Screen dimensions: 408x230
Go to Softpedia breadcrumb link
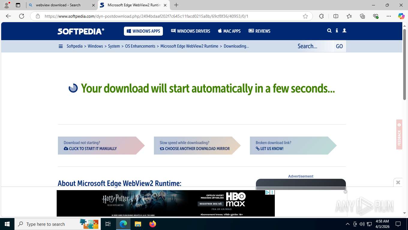point(74,46)
